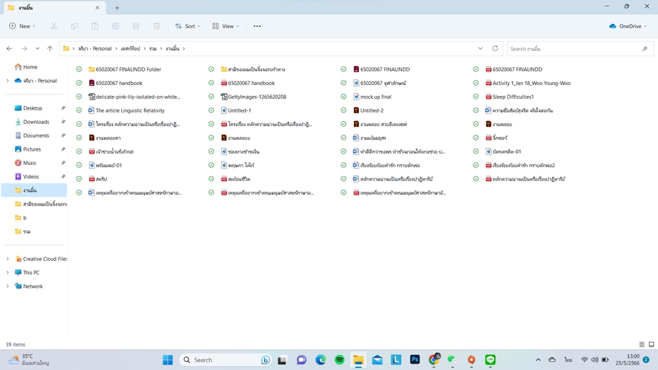Open Chat app on the taskbar
The image size is (658, 370).
[x=302, y=360]
